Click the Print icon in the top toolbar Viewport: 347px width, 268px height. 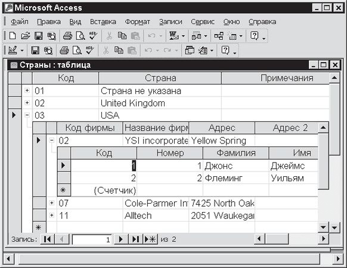pyautogui.click(x=67, y=36)
